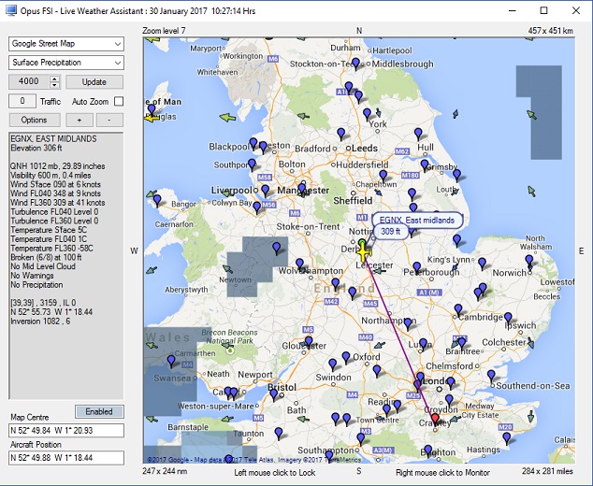Select the station pin near Carmarthen
593x486 pixels.
(171, 361)
